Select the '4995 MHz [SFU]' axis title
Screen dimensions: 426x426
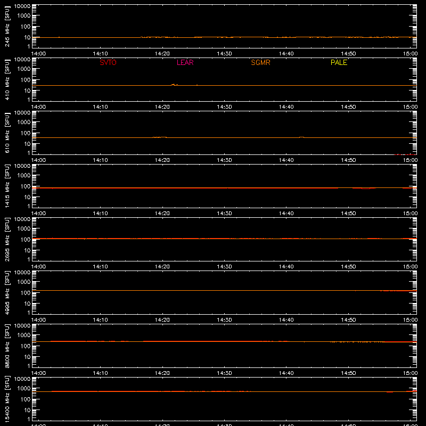click(7, 292)
